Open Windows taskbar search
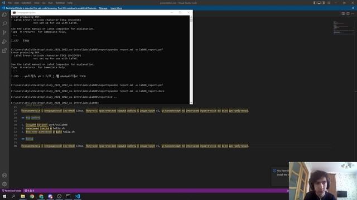The height and width of the screenshot is (200, 357). (x=13, y=196)
